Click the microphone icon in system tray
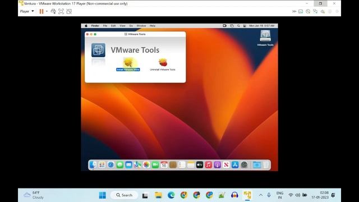This screenshot has width=359, height=202. (269, 195)
